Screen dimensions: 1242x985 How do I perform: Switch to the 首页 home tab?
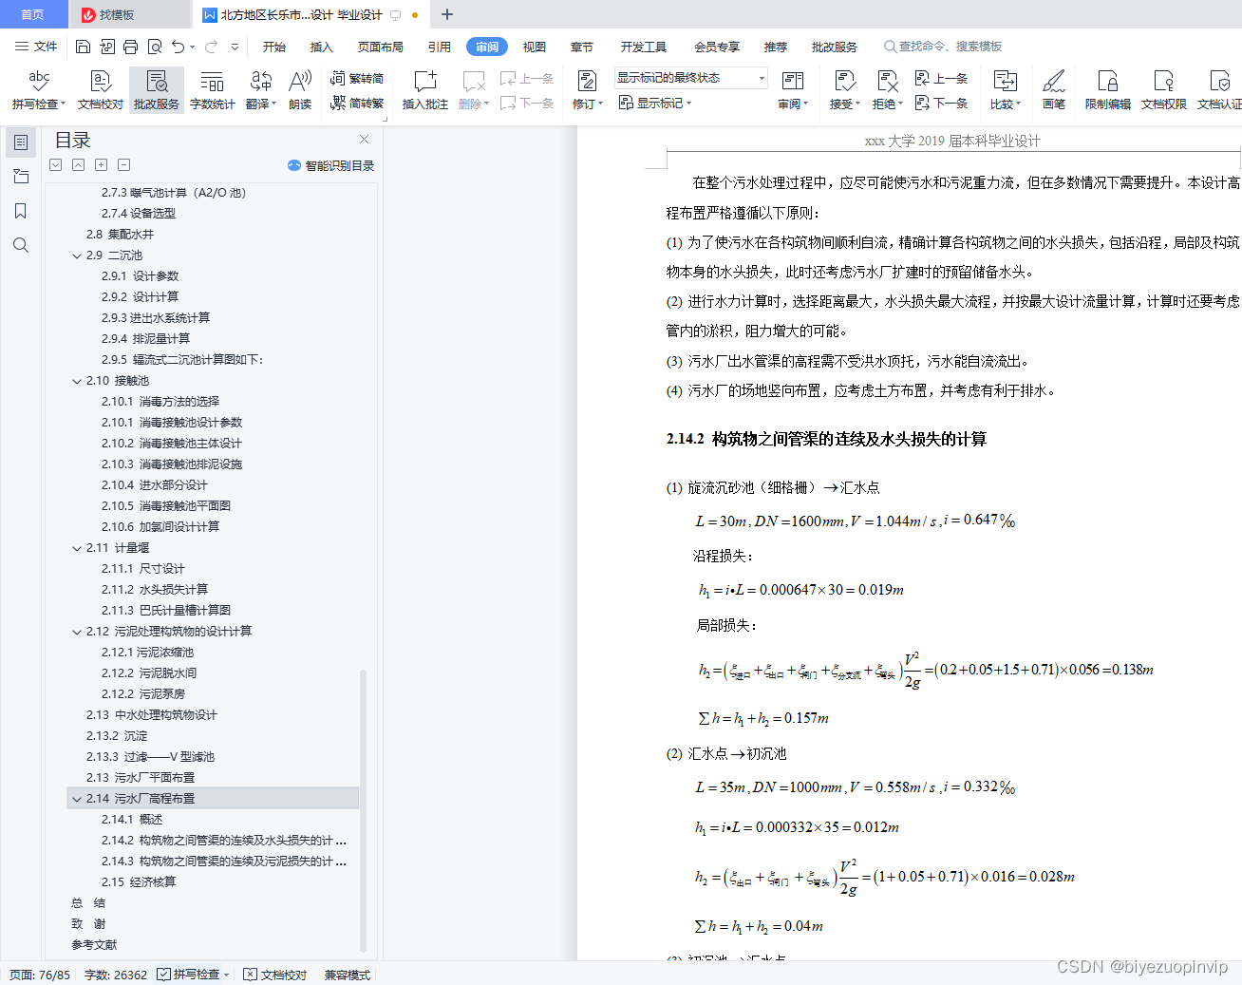coord(33,14)
